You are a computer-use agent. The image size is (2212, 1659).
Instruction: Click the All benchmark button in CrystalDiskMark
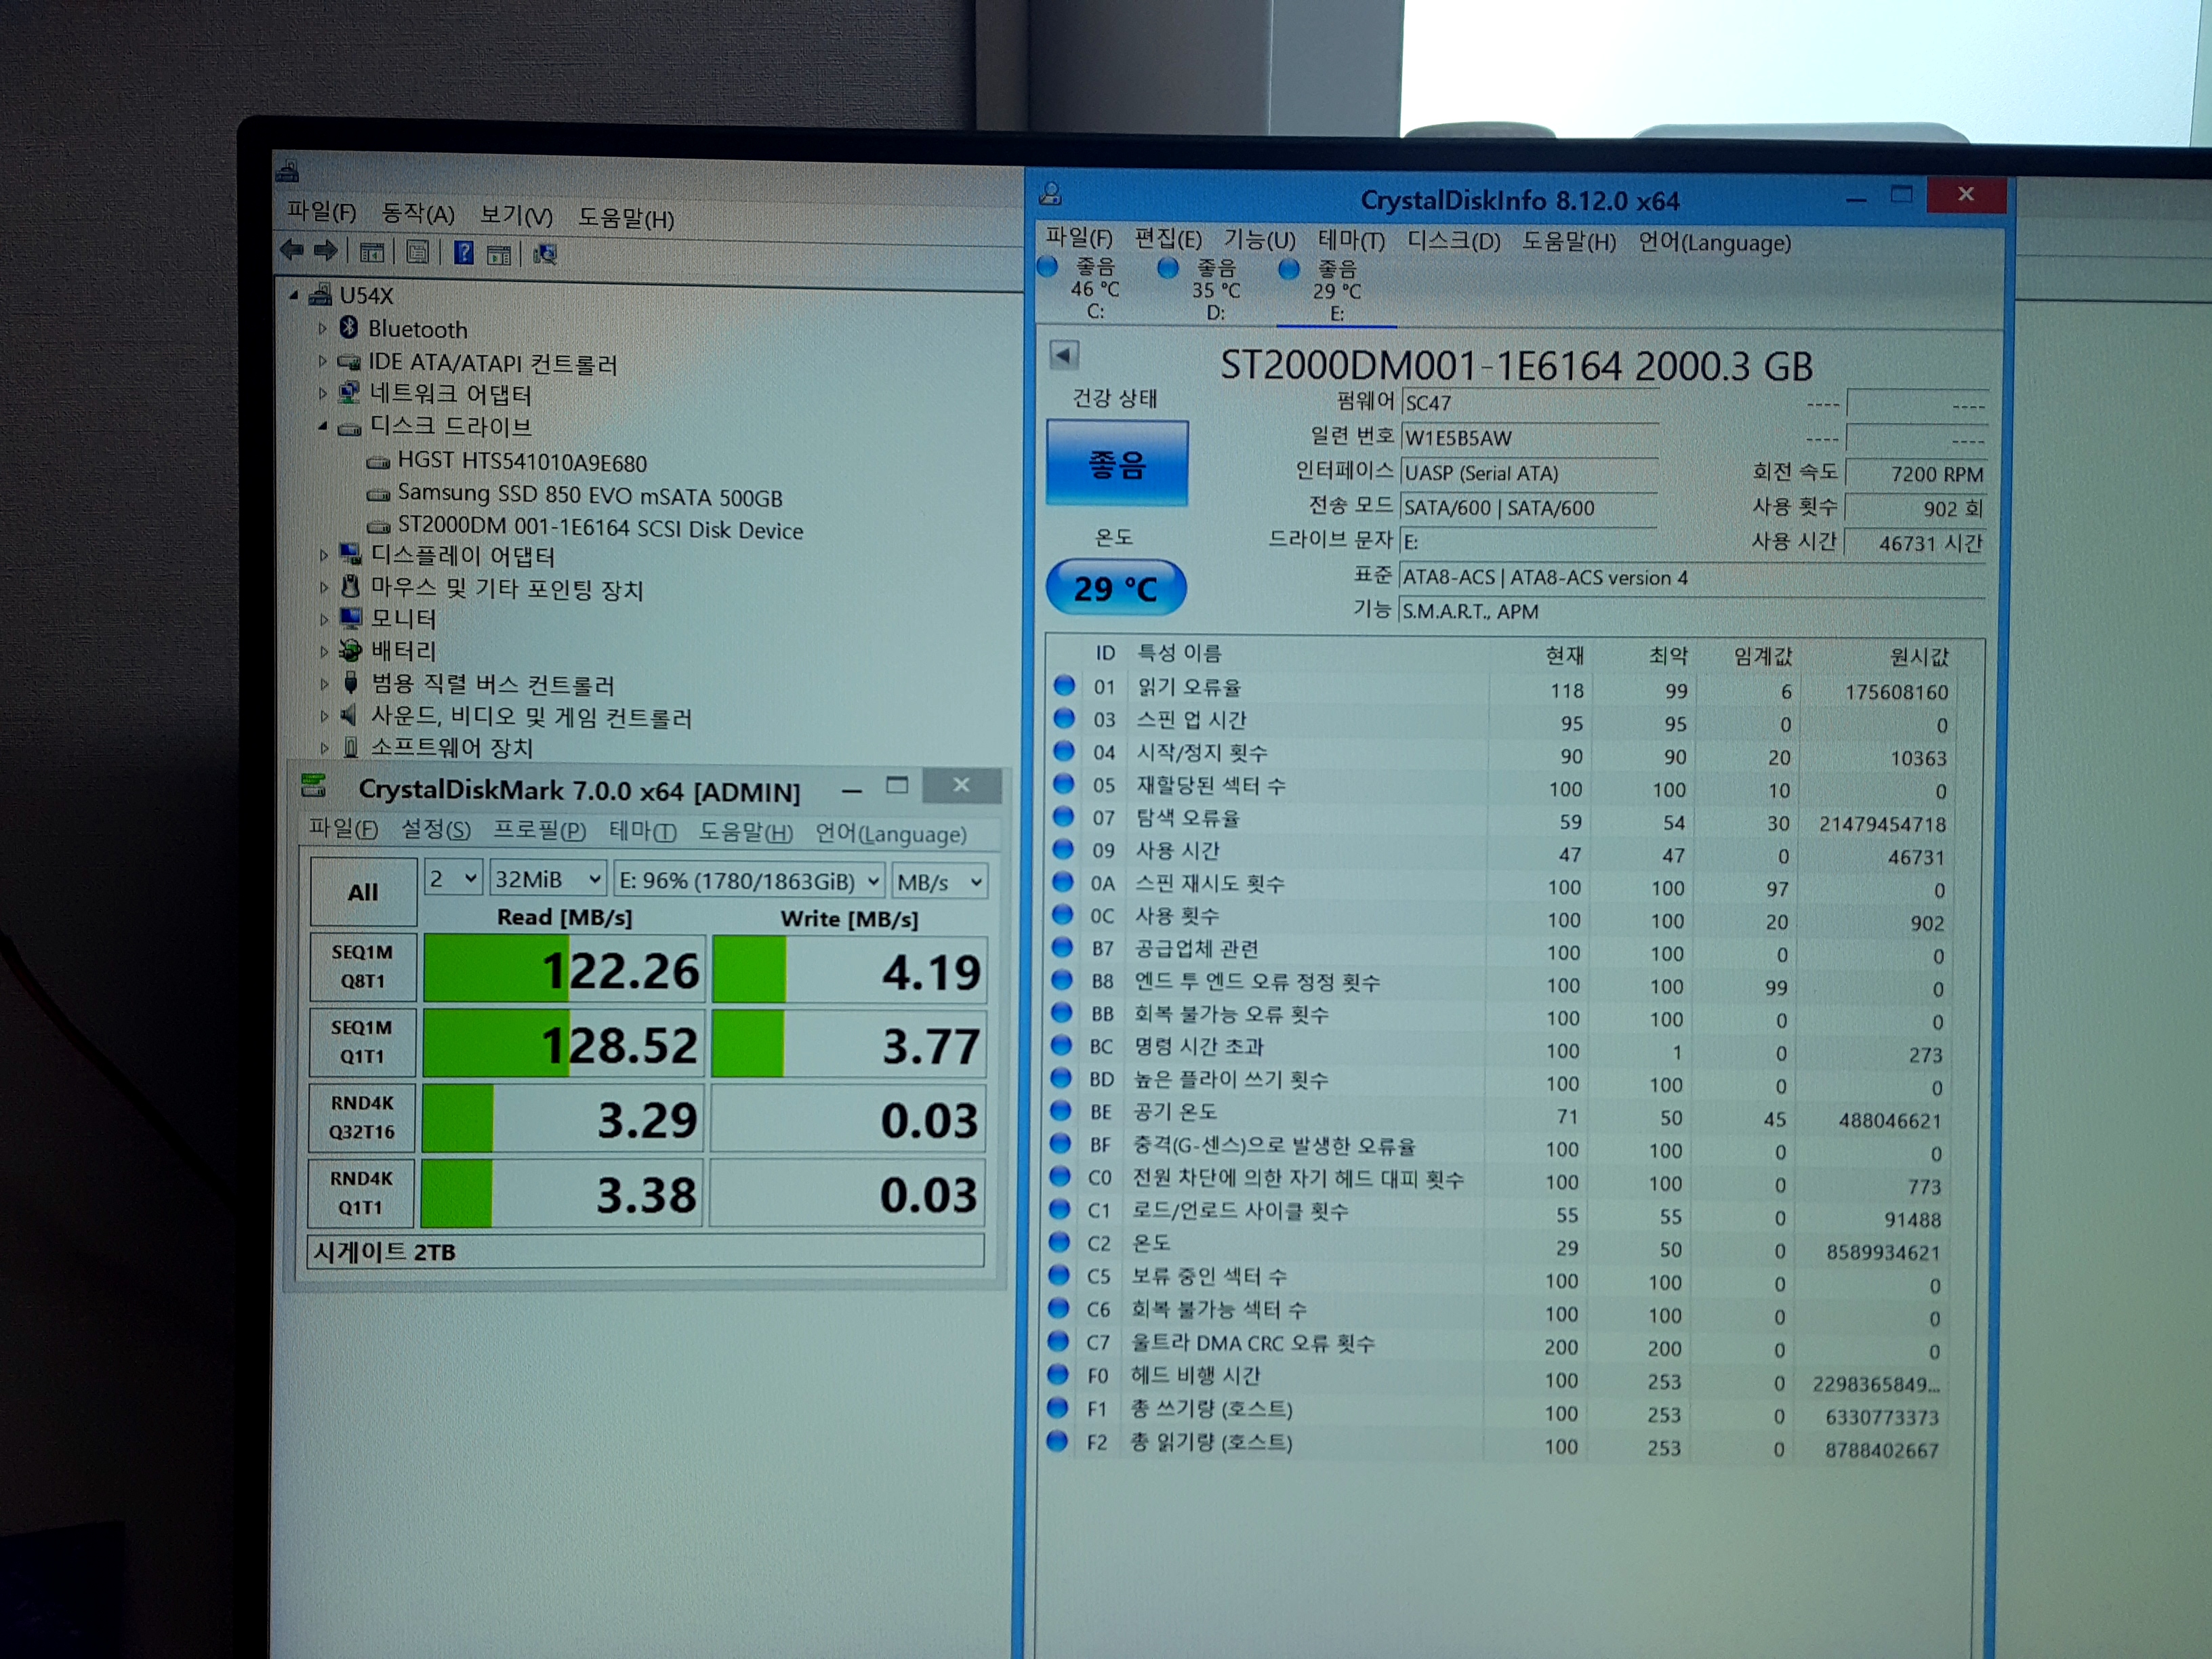[x=363, y=891]
